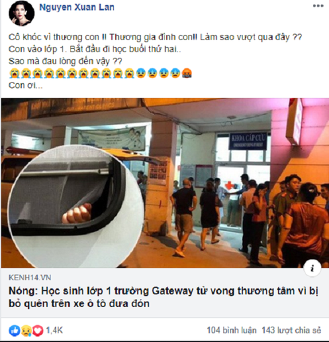Click the red heart Love reaction icon
329x342 pixels.
click(x=38, y=331)
